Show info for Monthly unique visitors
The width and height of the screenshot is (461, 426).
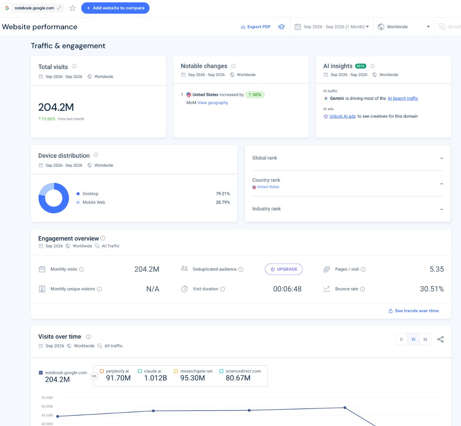click(x=99, y=289)
